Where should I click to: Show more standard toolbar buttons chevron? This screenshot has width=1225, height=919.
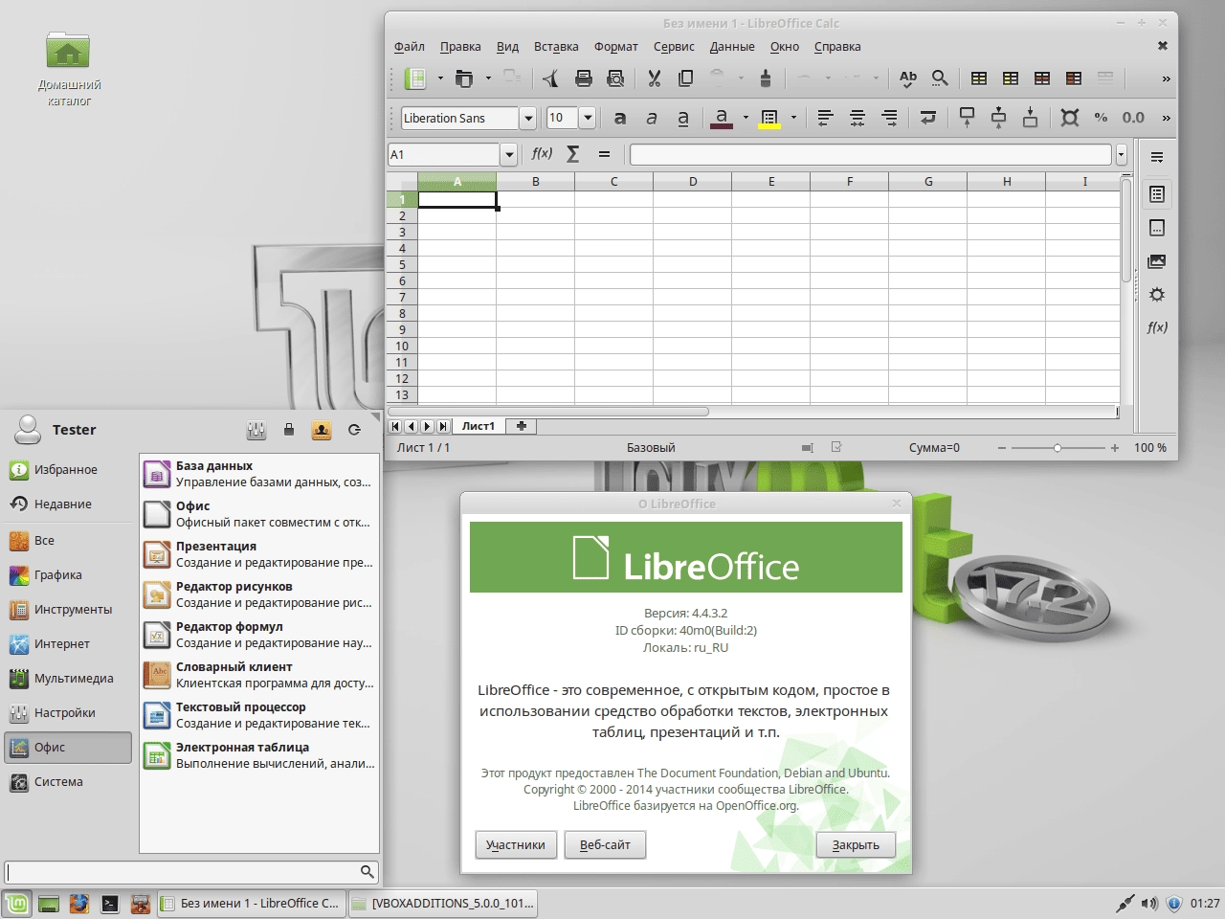[1166, 78]
